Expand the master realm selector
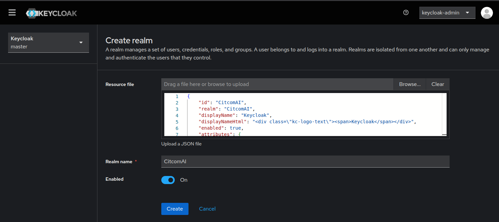 (48, 43)
